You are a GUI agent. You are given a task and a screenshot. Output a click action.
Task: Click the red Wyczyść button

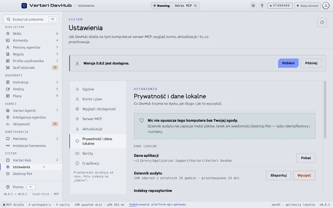(304, 175)
